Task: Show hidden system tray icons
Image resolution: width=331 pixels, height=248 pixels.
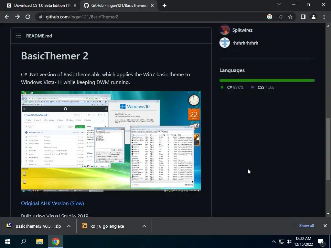Action: click(x=273, y=242)
